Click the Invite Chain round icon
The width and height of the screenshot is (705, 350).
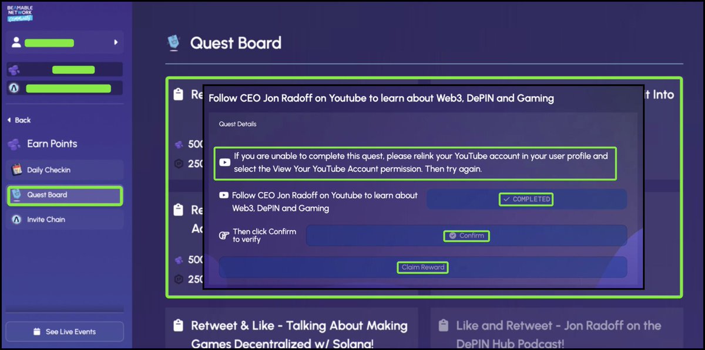pyautogui.click(x=17, y=219)
